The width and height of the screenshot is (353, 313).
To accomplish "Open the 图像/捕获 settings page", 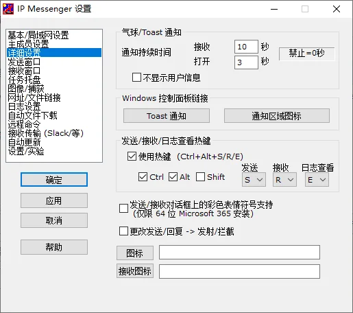I will click(54, 89).
